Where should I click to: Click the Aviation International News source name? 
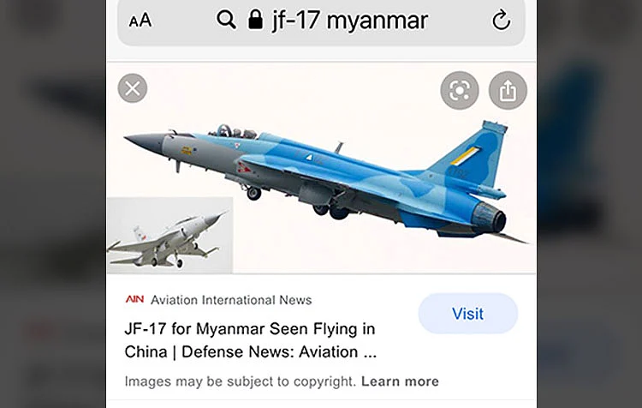[231, 300]
